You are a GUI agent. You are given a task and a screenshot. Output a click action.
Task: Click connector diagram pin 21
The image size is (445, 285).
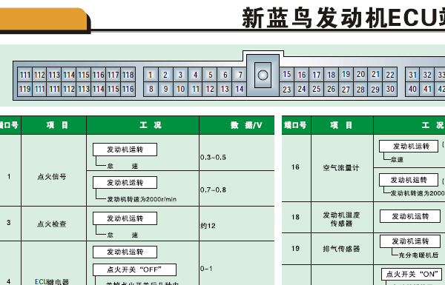click(375, 75)
